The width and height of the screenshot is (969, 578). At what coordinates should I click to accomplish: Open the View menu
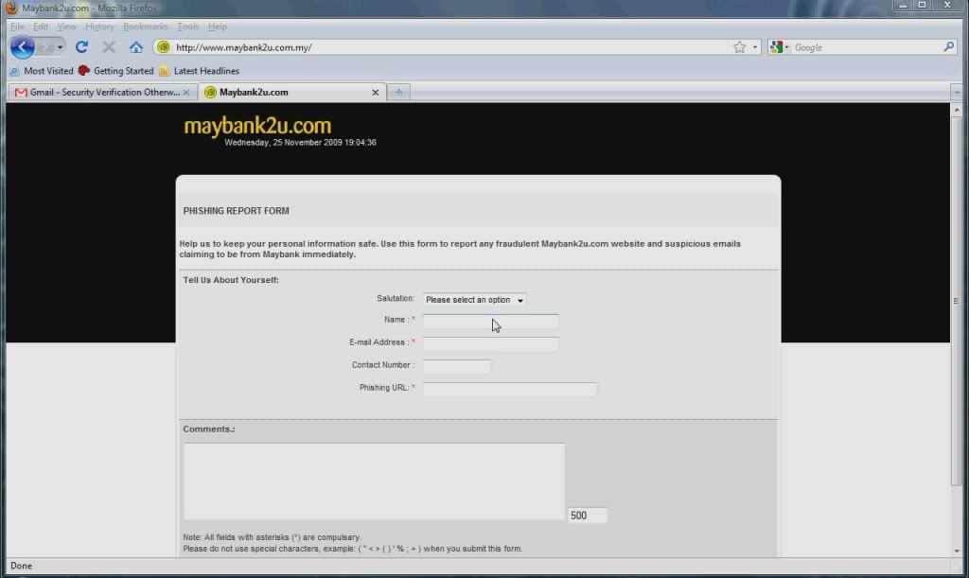(x=66, y=26)
